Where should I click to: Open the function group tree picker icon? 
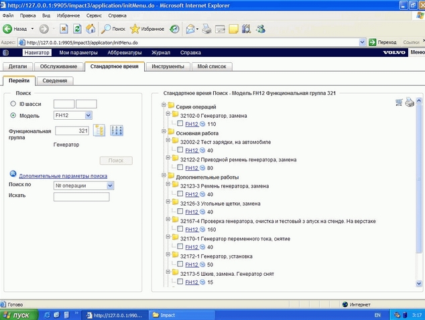[x=99, y=131]
